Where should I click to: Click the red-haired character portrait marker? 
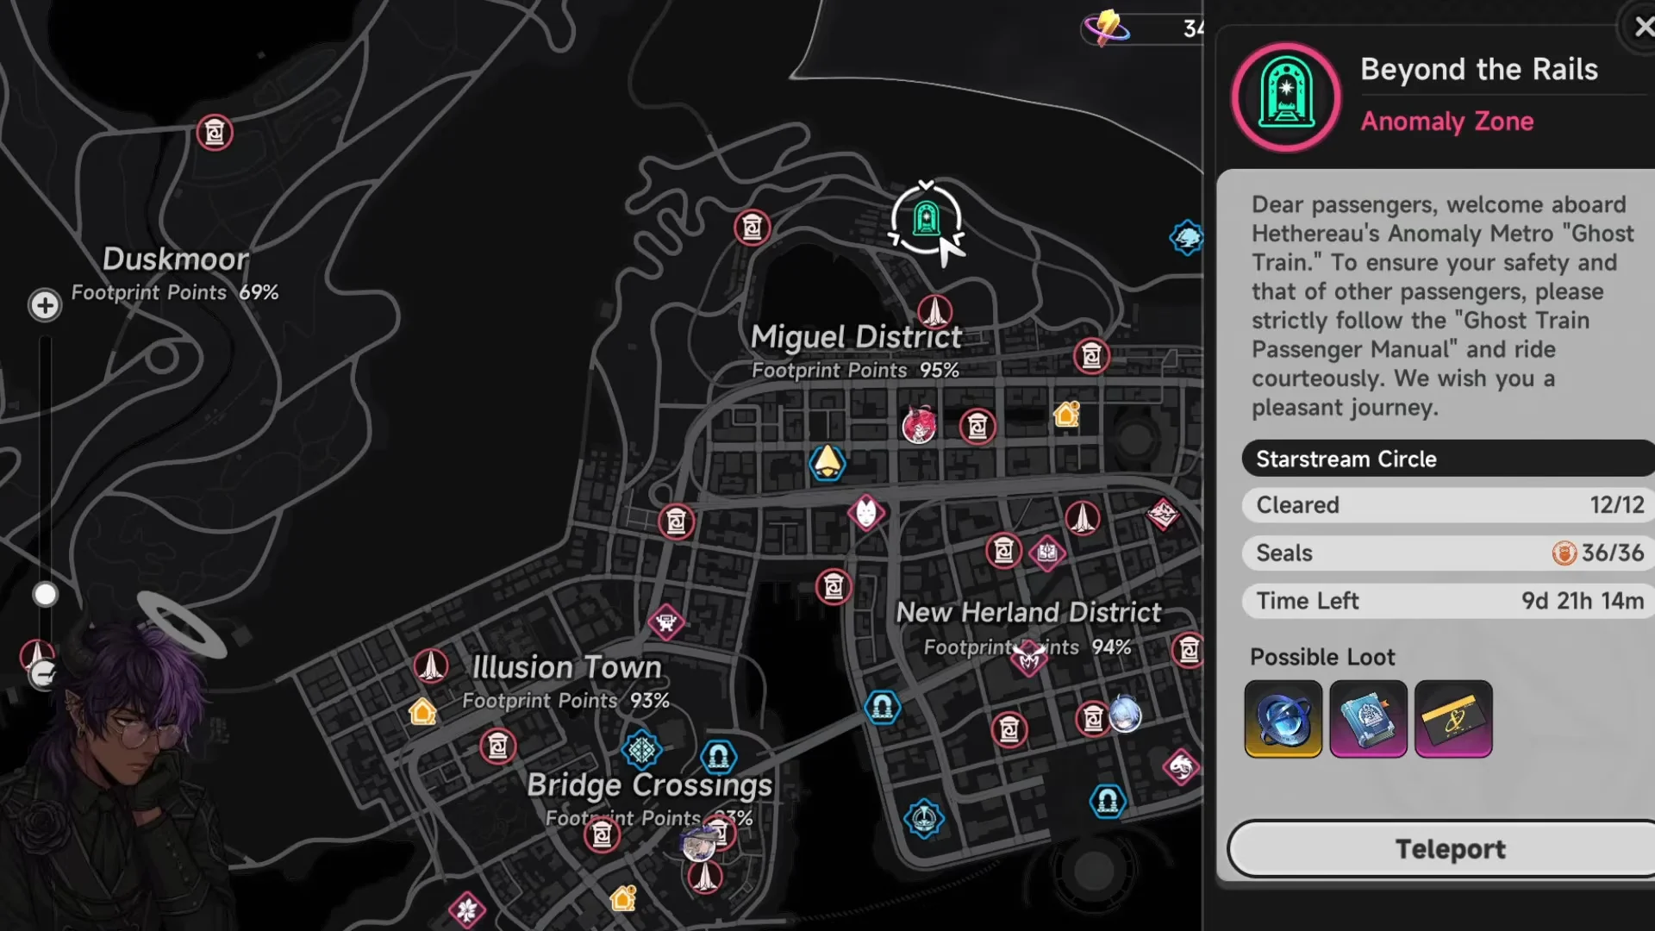pos(919,426)
